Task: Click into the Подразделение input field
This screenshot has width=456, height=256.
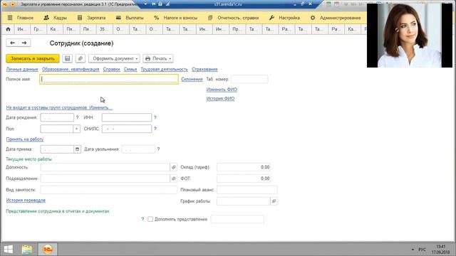Action: (105, 178)
